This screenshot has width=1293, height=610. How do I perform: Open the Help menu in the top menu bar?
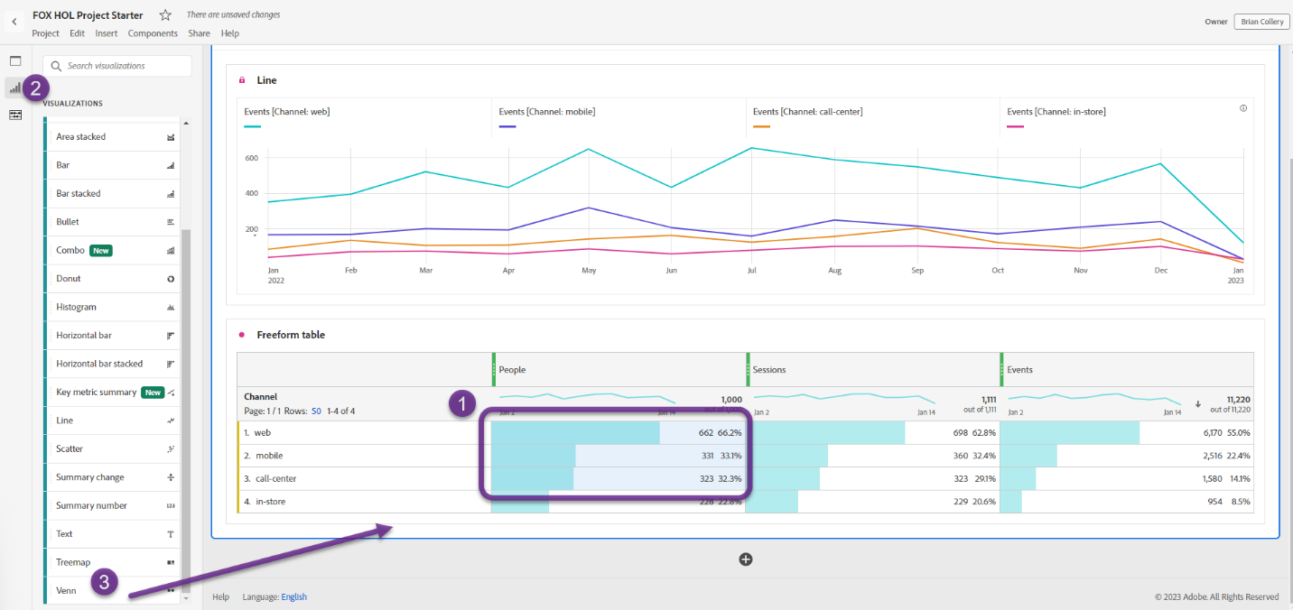click(230, 33)
